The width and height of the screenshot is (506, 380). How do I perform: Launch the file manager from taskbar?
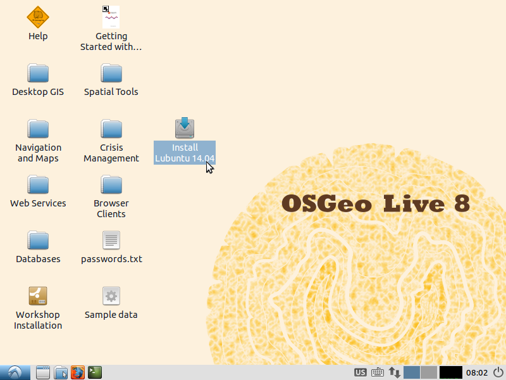60,372
